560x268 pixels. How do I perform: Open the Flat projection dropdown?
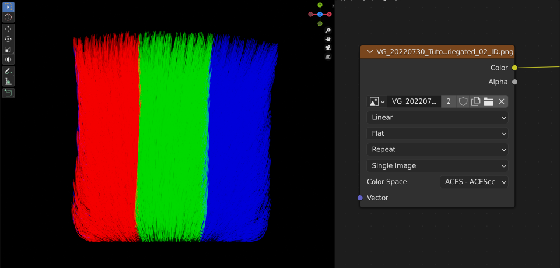(x=437, y=133)
